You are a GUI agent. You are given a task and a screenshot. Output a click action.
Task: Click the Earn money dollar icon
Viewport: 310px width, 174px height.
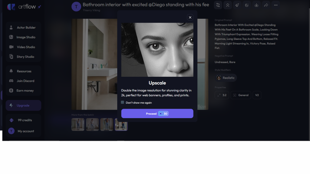11,91
